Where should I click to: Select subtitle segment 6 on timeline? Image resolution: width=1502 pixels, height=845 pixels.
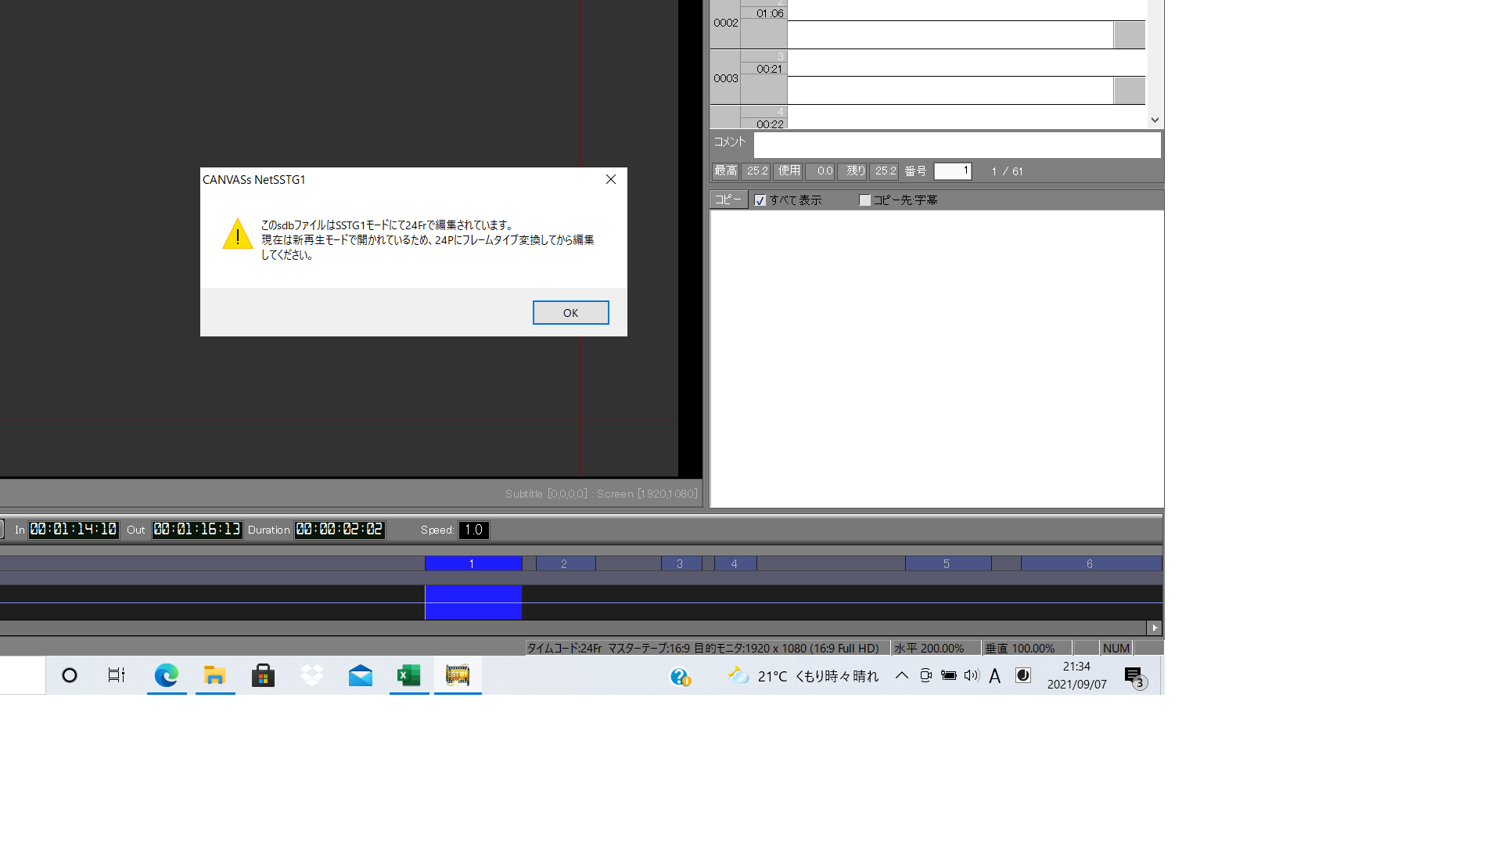coord(1091,564)
